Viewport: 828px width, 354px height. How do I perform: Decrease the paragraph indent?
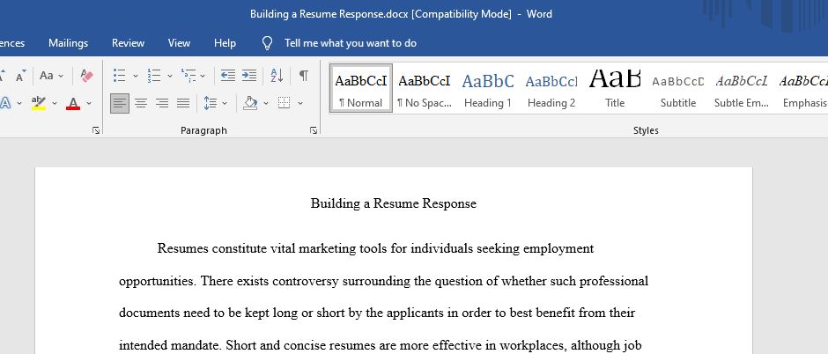pos(228,76)
